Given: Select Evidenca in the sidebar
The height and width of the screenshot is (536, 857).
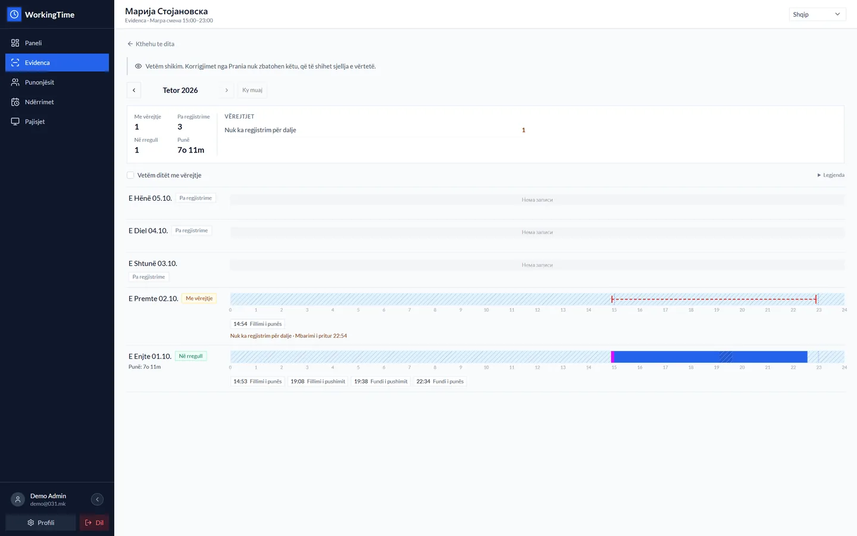Looking at the screenshot, I should (57, 63).
